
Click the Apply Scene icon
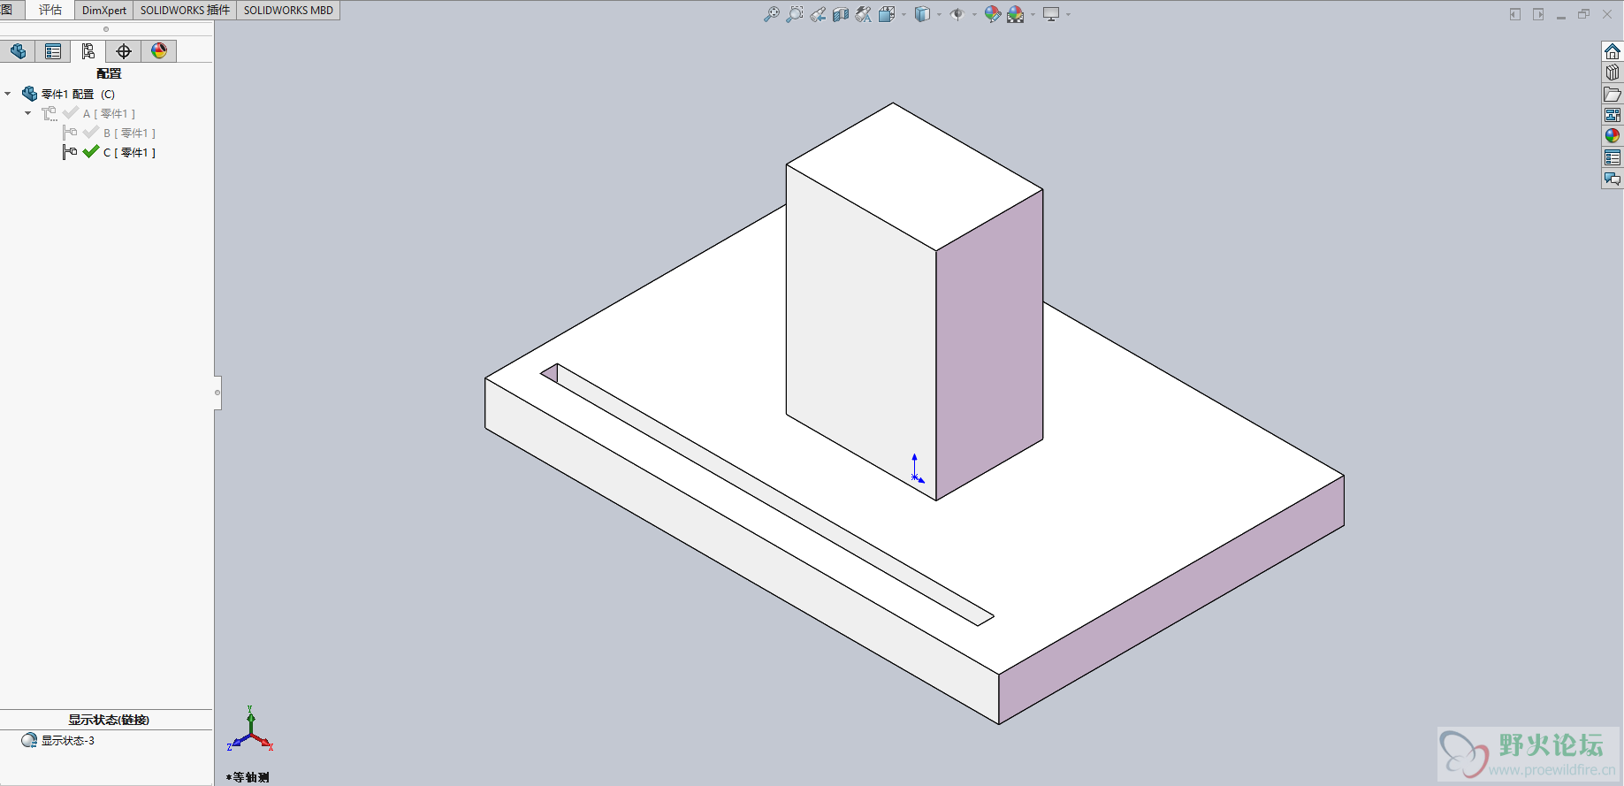click(1016, 14)
